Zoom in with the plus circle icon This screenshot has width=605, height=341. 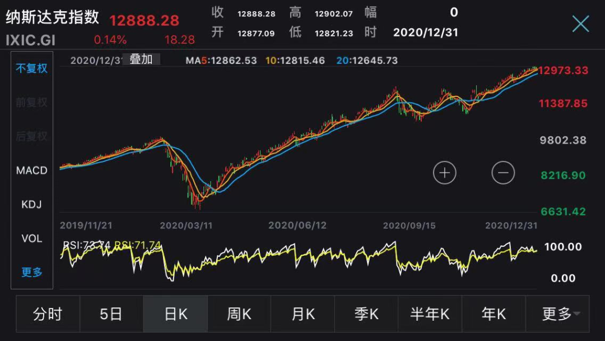[444, 173]
